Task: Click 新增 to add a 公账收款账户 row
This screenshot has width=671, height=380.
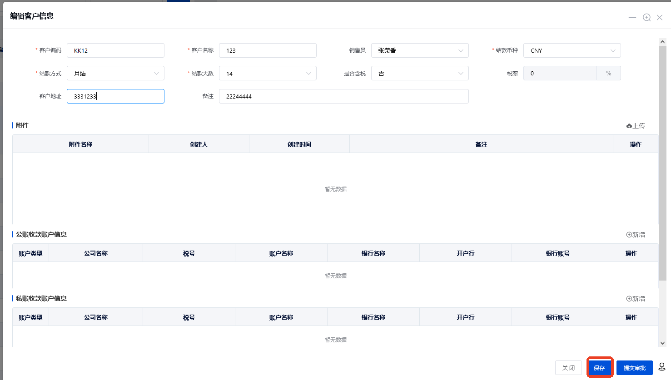Action: coord(635,235)
